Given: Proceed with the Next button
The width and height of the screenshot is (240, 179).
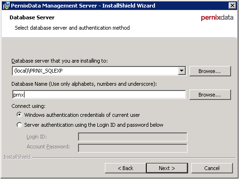Looking at the screenshot, I should (167, 168).
